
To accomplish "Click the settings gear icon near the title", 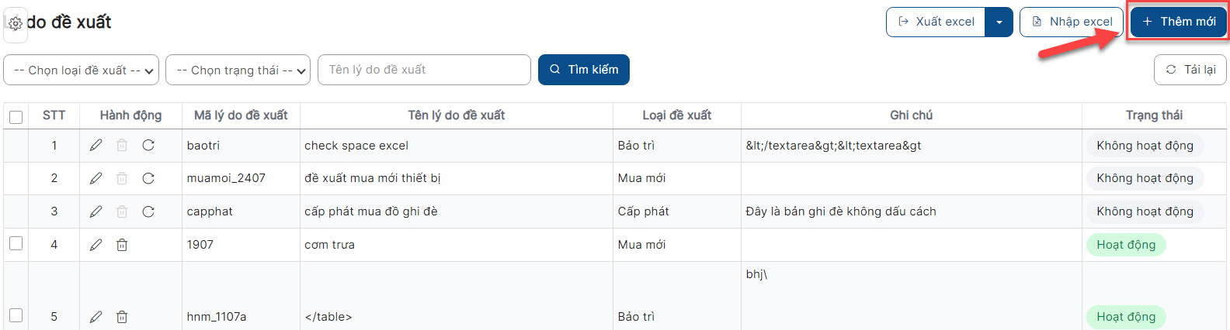I will pos(16,24).
